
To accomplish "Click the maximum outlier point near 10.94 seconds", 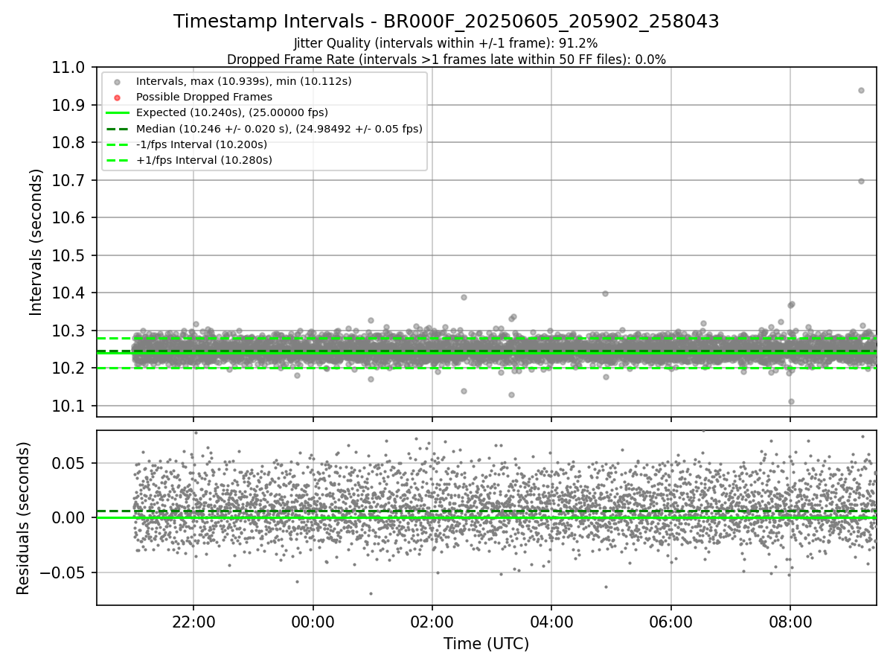I will [861, 90].
